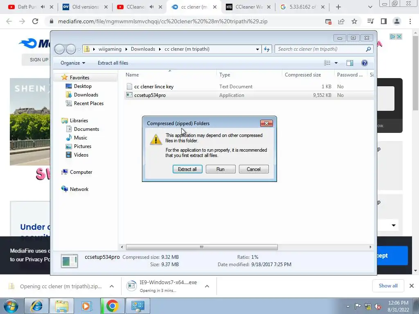Open the Chrome three-dot menu
The image size is (419, 314).
click(410, 21)
